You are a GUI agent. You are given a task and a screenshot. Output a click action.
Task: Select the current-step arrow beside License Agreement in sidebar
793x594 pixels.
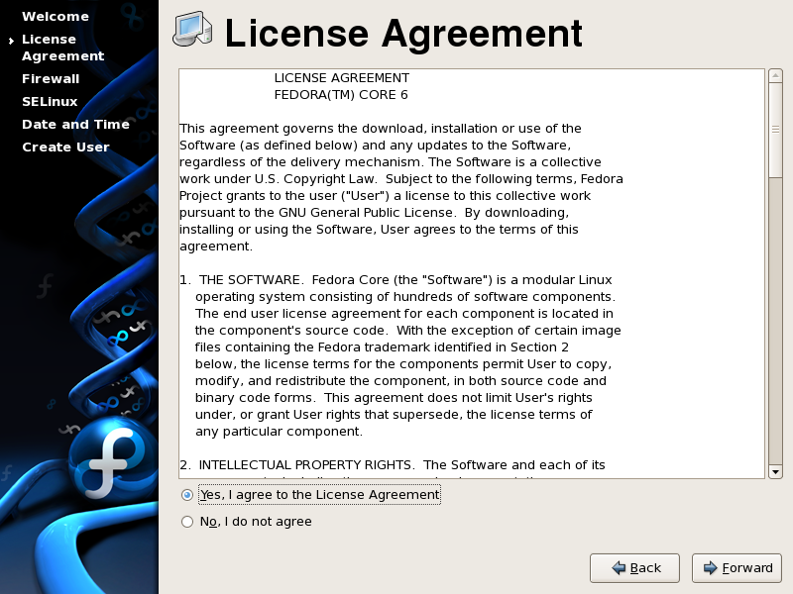point(11,41)
